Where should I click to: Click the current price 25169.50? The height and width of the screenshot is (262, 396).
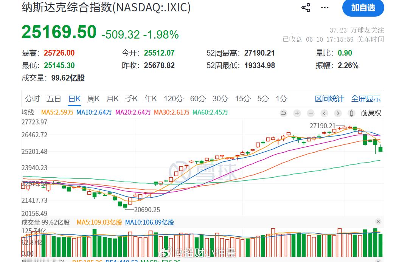(59, 32)
